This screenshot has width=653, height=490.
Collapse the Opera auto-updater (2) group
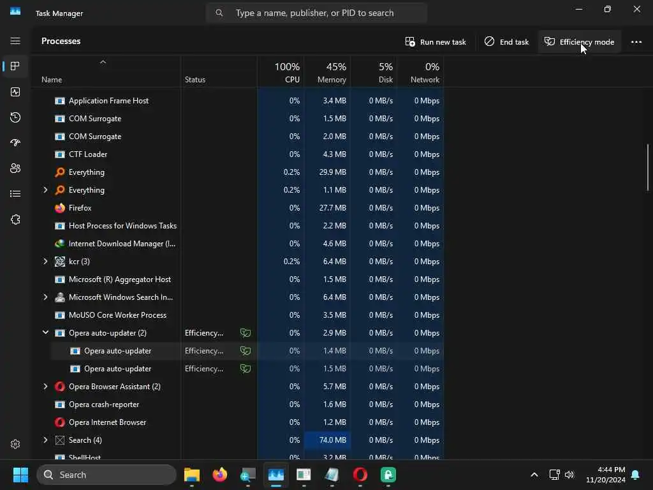click(x=45, y=333)
